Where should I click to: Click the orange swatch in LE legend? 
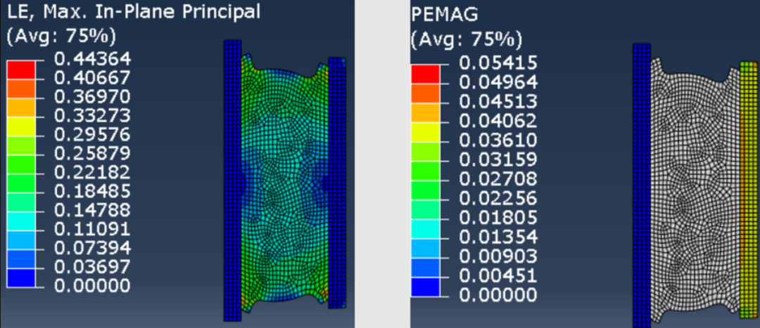21,88
